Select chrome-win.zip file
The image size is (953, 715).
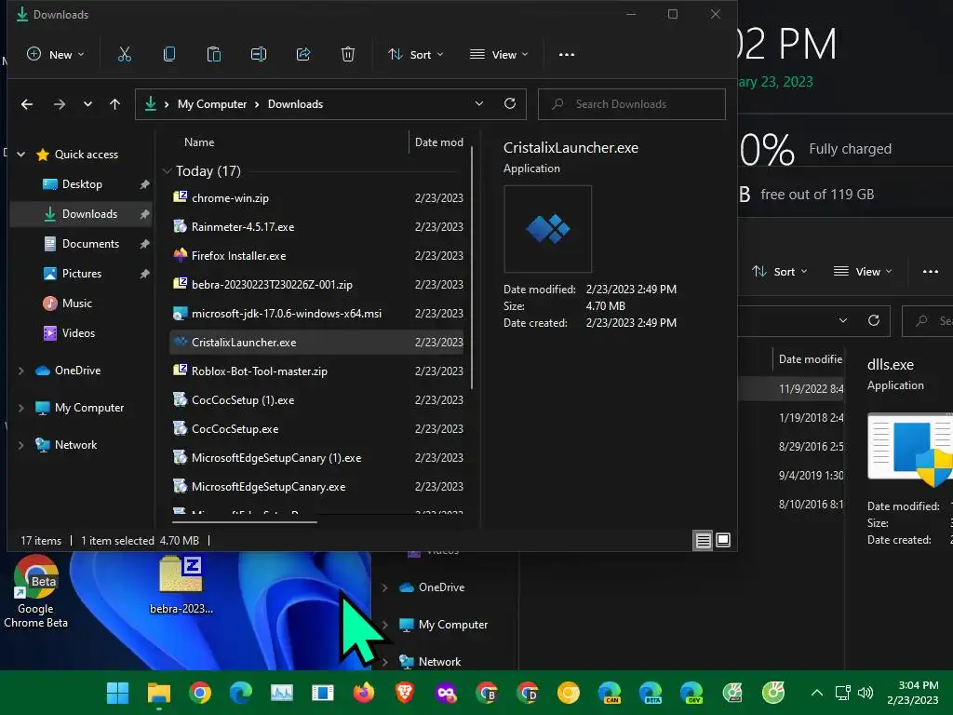(x=316, y=198)
